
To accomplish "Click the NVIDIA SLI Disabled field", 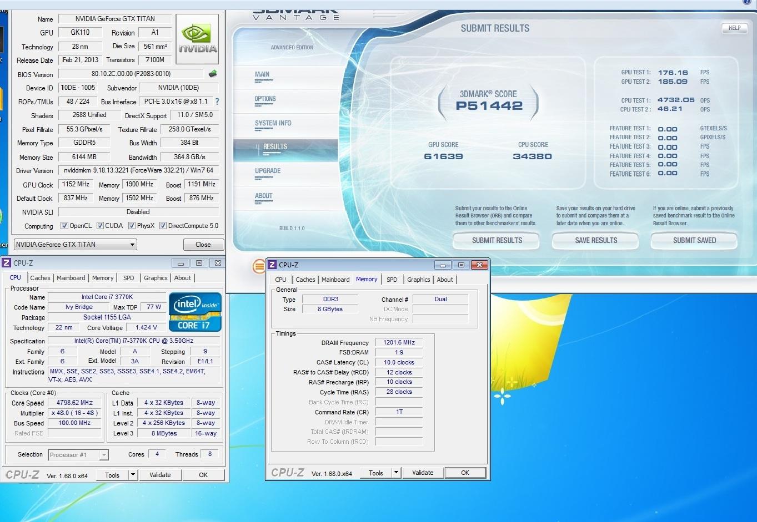I will coord(138,212).
